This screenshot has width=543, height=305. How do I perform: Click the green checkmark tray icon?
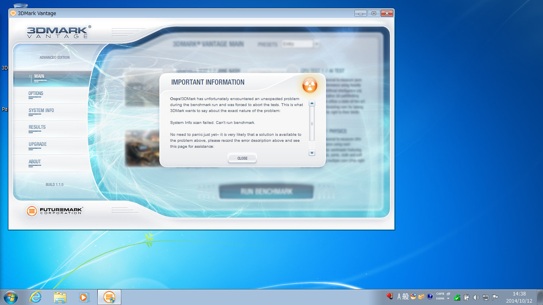(x=457, y=297)
